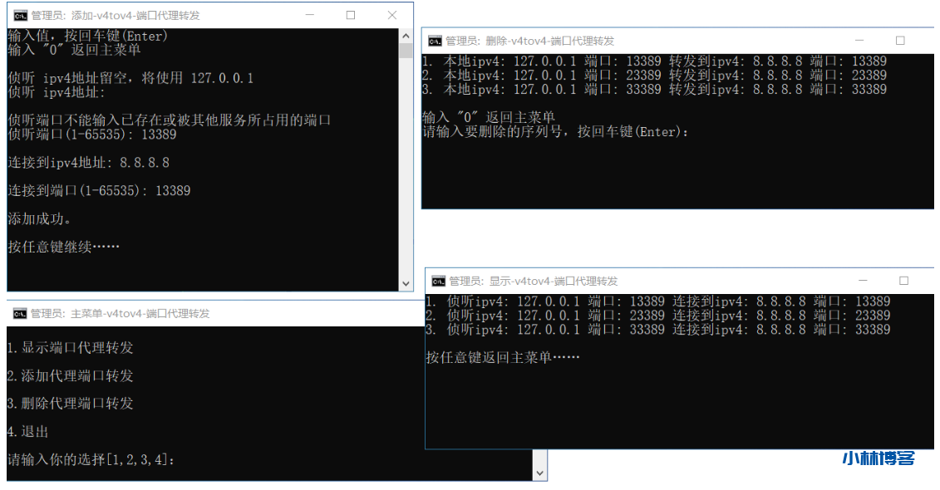This screenshot has width=940, height=490.
Task: Click the scrollbar thumb in 添加 window
Action: (x=406, y=51)
